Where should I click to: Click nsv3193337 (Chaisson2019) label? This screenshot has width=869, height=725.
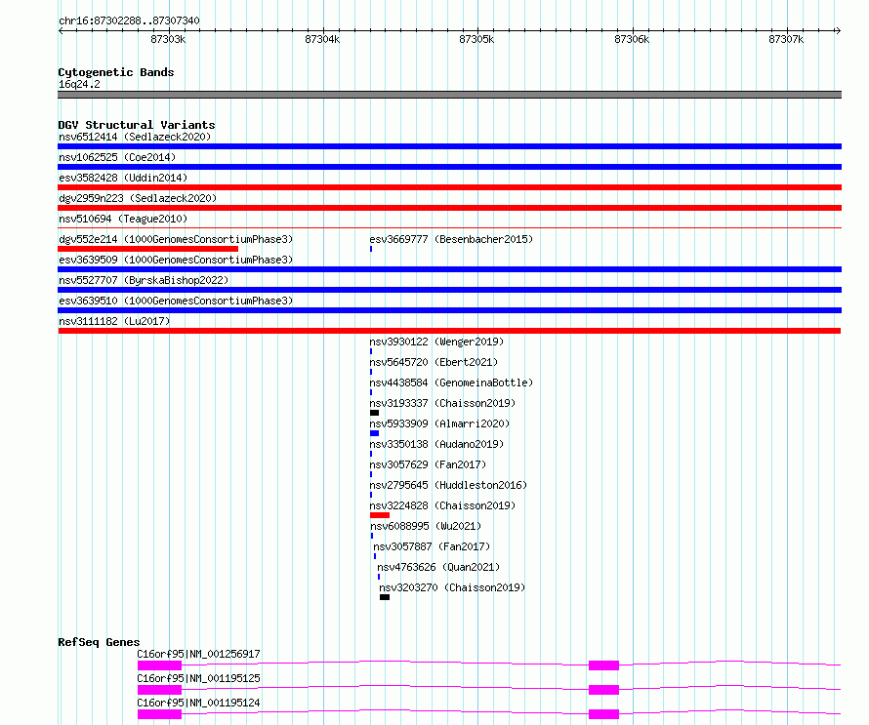point(442,403)
